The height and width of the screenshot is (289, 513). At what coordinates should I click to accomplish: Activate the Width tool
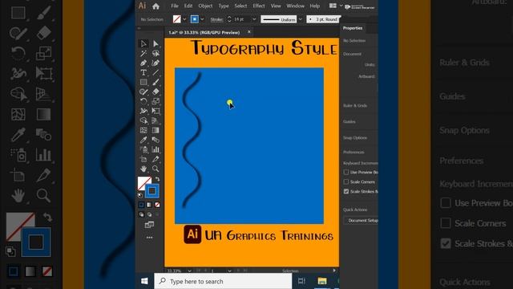pos(143,111)
